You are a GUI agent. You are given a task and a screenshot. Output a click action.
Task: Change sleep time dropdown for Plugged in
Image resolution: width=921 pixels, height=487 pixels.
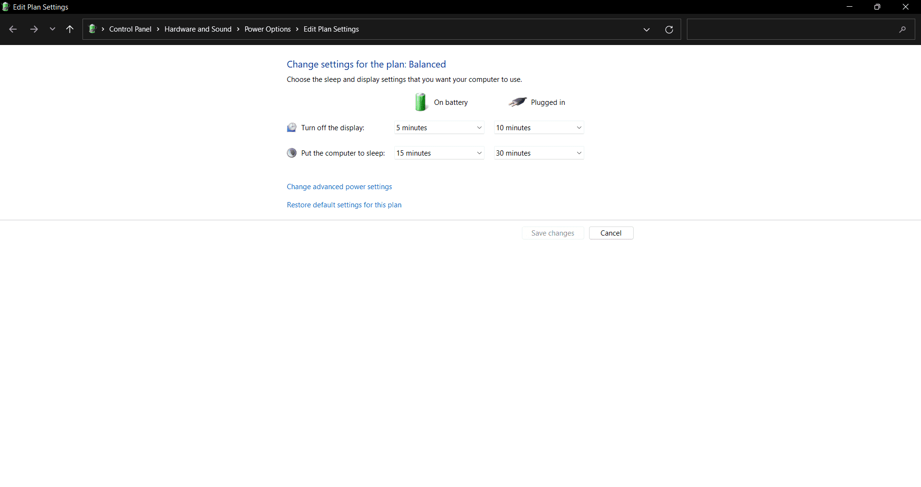tap(539, 153)
